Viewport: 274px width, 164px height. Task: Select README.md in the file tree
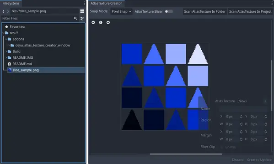tap(22, 64)
